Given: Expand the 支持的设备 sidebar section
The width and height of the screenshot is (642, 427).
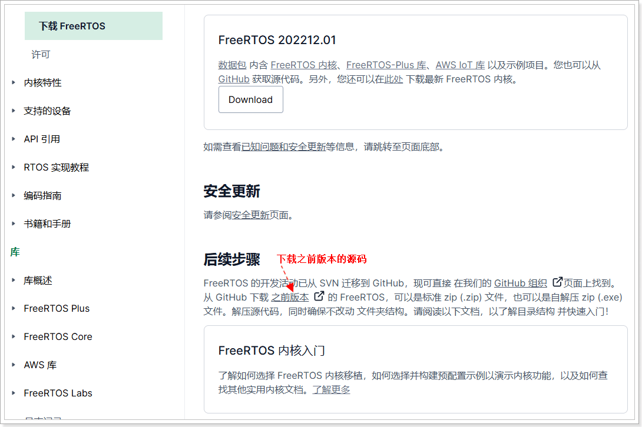Looking at the screenshot, I should coord(14,111).
